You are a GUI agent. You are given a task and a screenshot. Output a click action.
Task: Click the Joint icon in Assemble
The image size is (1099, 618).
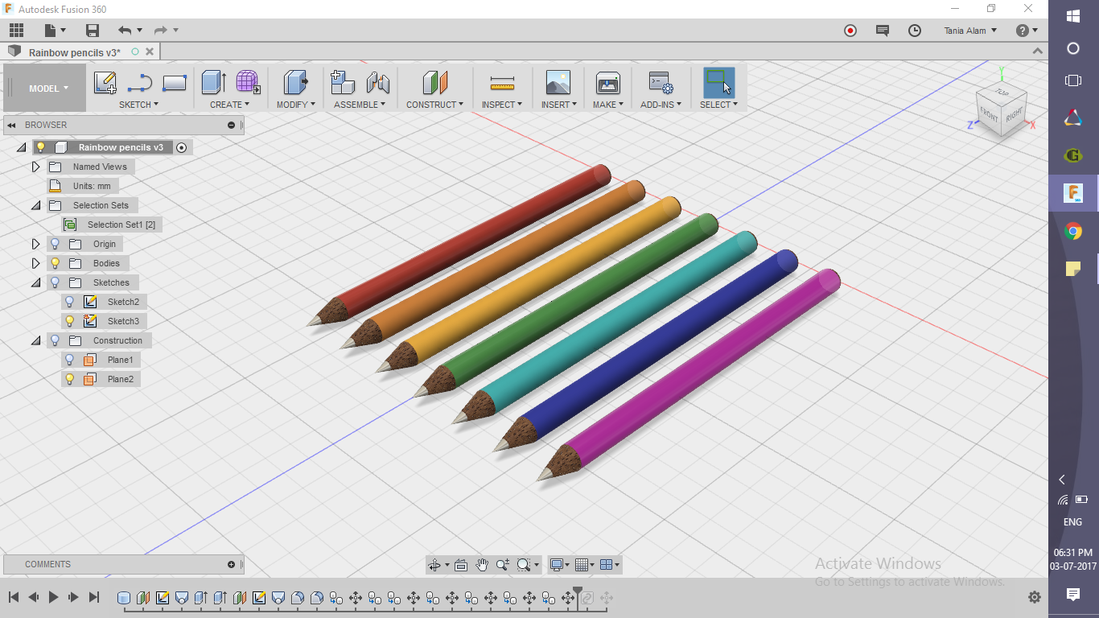coord(378,83)
